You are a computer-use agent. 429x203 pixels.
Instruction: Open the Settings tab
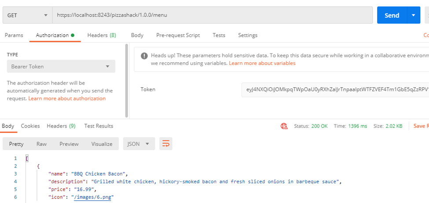pyautogui.click(x=248, y=35)
